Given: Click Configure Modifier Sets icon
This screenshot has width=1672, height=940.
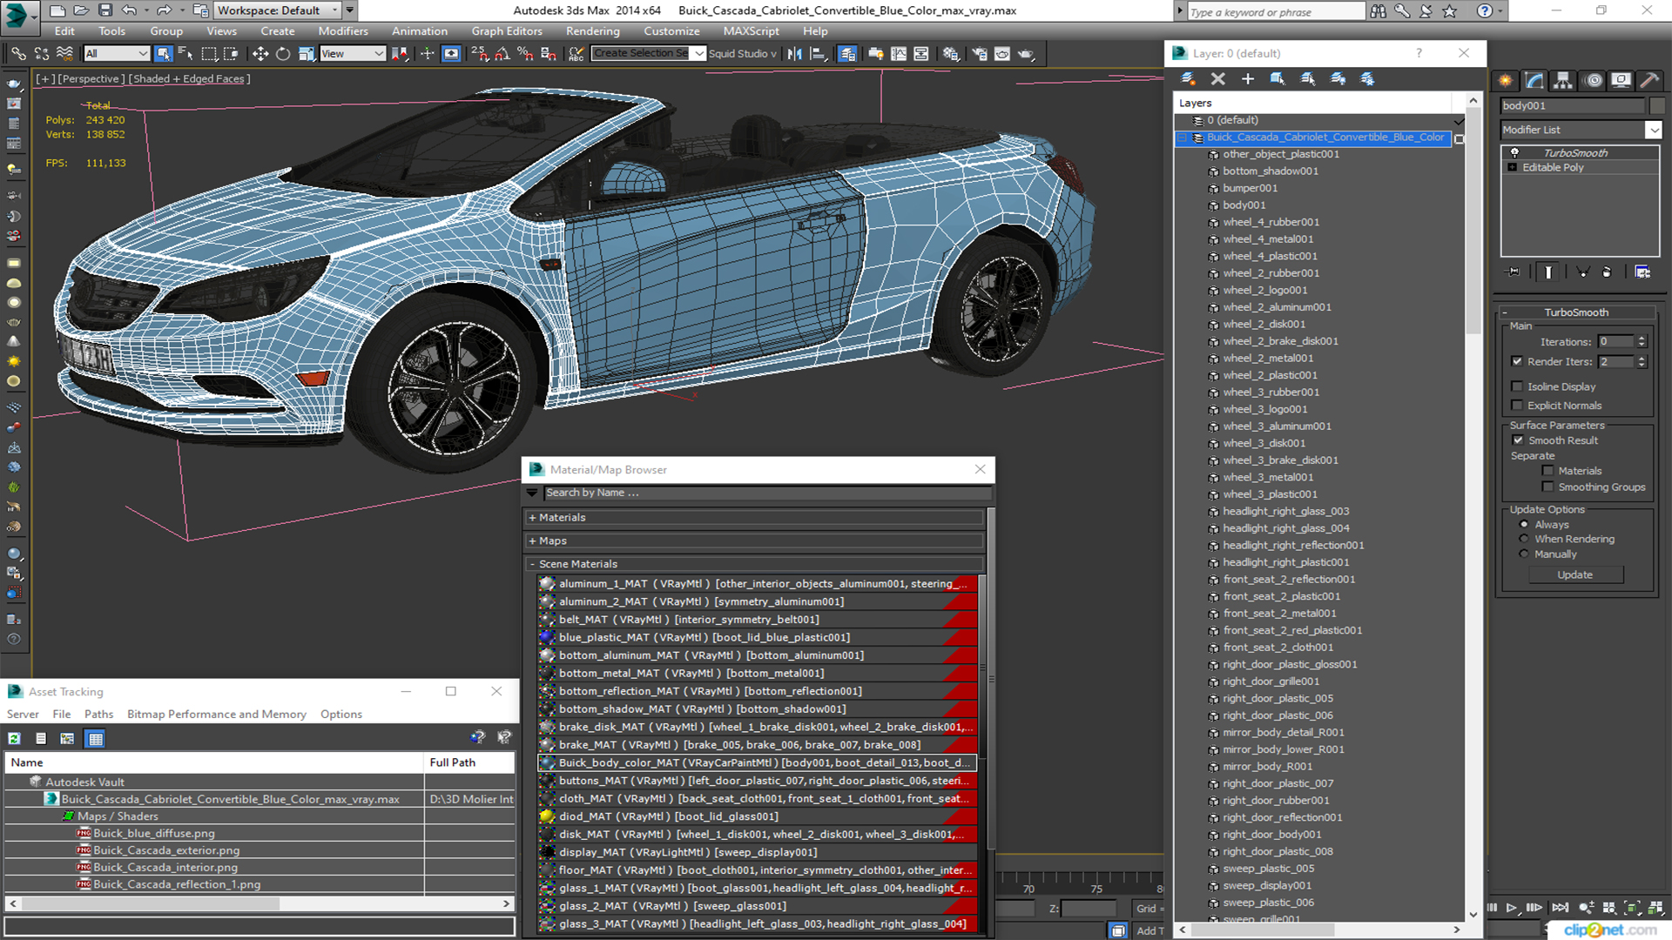Looking at the screenshot, I should pyautogui.click(x=1642, y=272).
